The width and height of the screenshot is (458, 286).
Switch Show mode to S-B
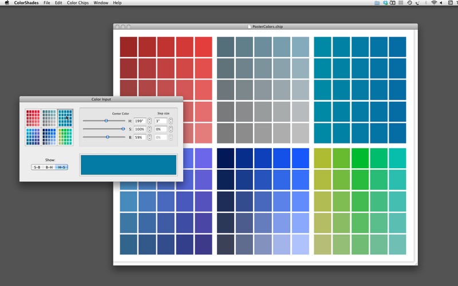point(37,167)
